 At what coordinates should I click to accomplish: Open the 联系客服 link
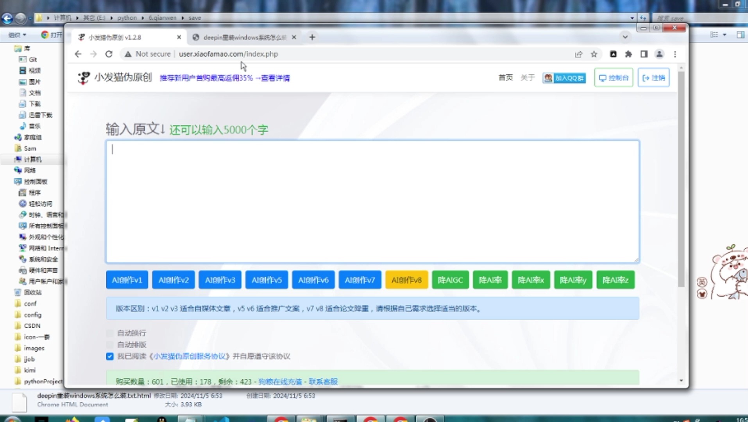[323, 381]
